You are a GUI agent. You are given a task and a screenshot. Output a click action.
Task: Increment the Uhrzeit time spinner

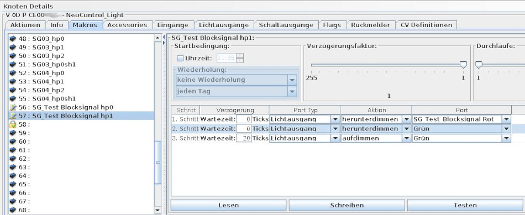pos(240,56)
